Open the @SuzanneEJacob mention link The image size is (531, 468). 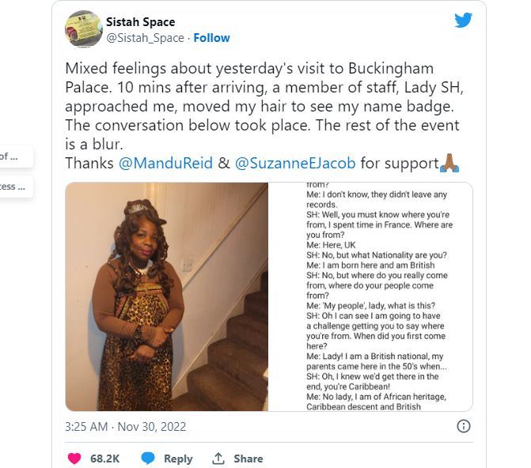tap(295, 163)
